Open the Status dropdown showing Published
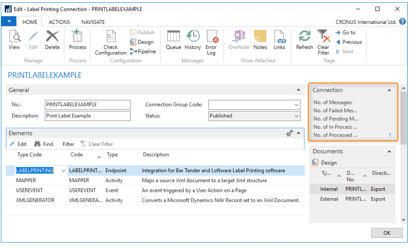 pos(296,116)
